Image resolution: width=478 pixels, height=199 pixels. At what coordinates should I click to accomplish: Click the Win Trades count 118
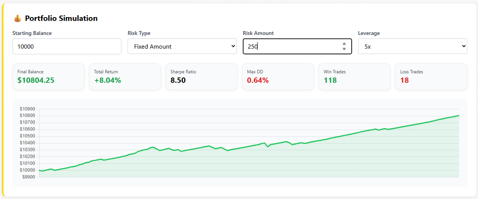(330, 80)
